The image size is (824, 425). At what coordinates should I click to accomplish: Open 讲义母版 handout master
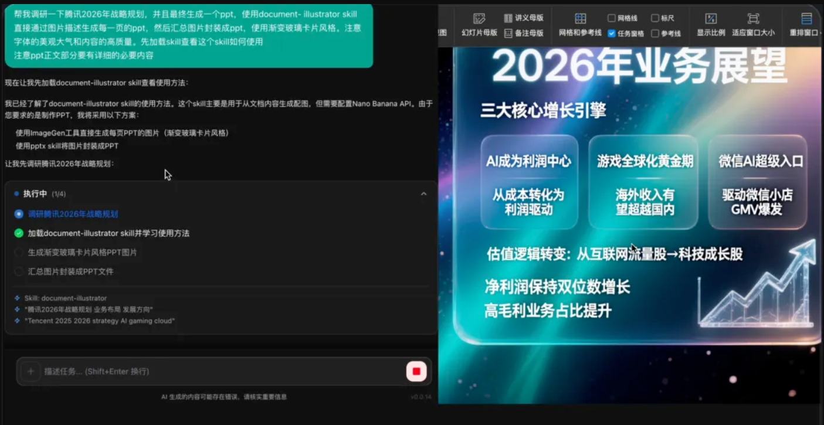pyautogui.click(x=523, y=18)
